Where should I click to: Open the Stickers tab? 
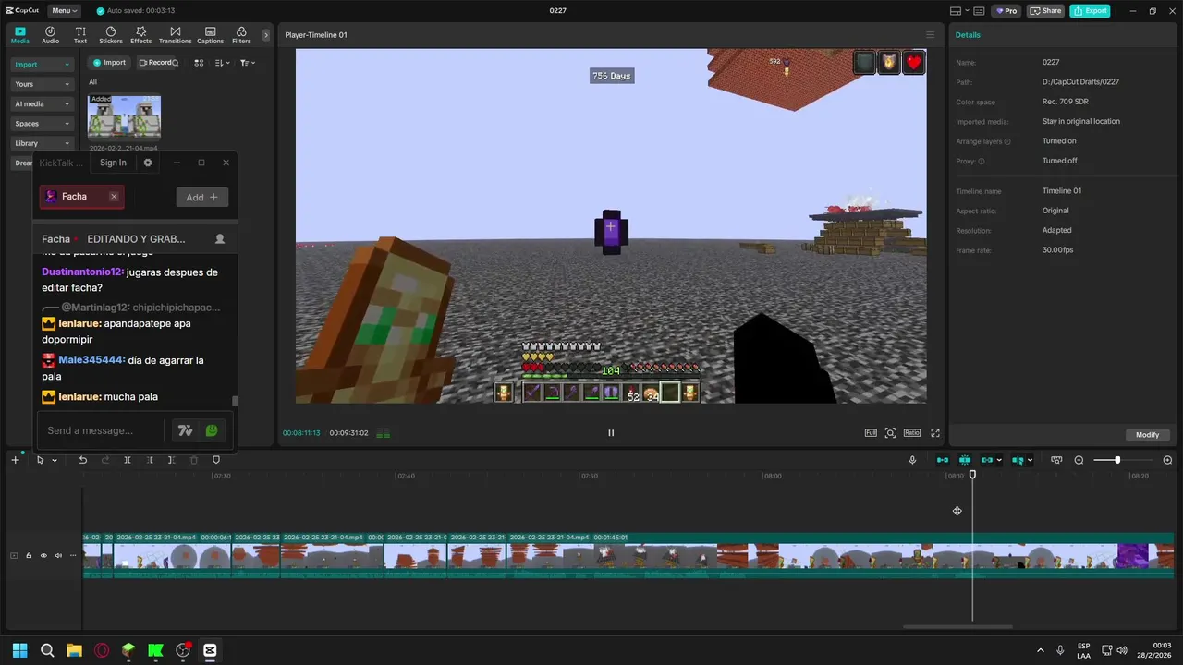111,35
